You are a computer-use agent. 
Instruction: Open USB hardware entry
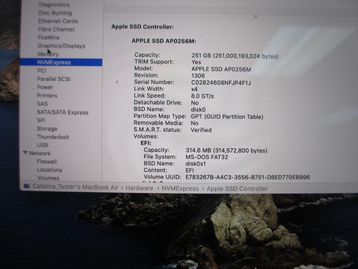tap(42, 145)
